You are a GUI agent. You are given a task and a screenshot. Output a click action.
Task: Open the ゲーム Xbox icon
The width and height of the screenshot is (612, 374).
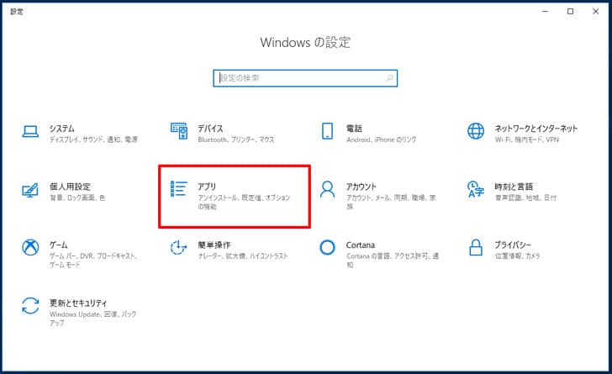30,247
